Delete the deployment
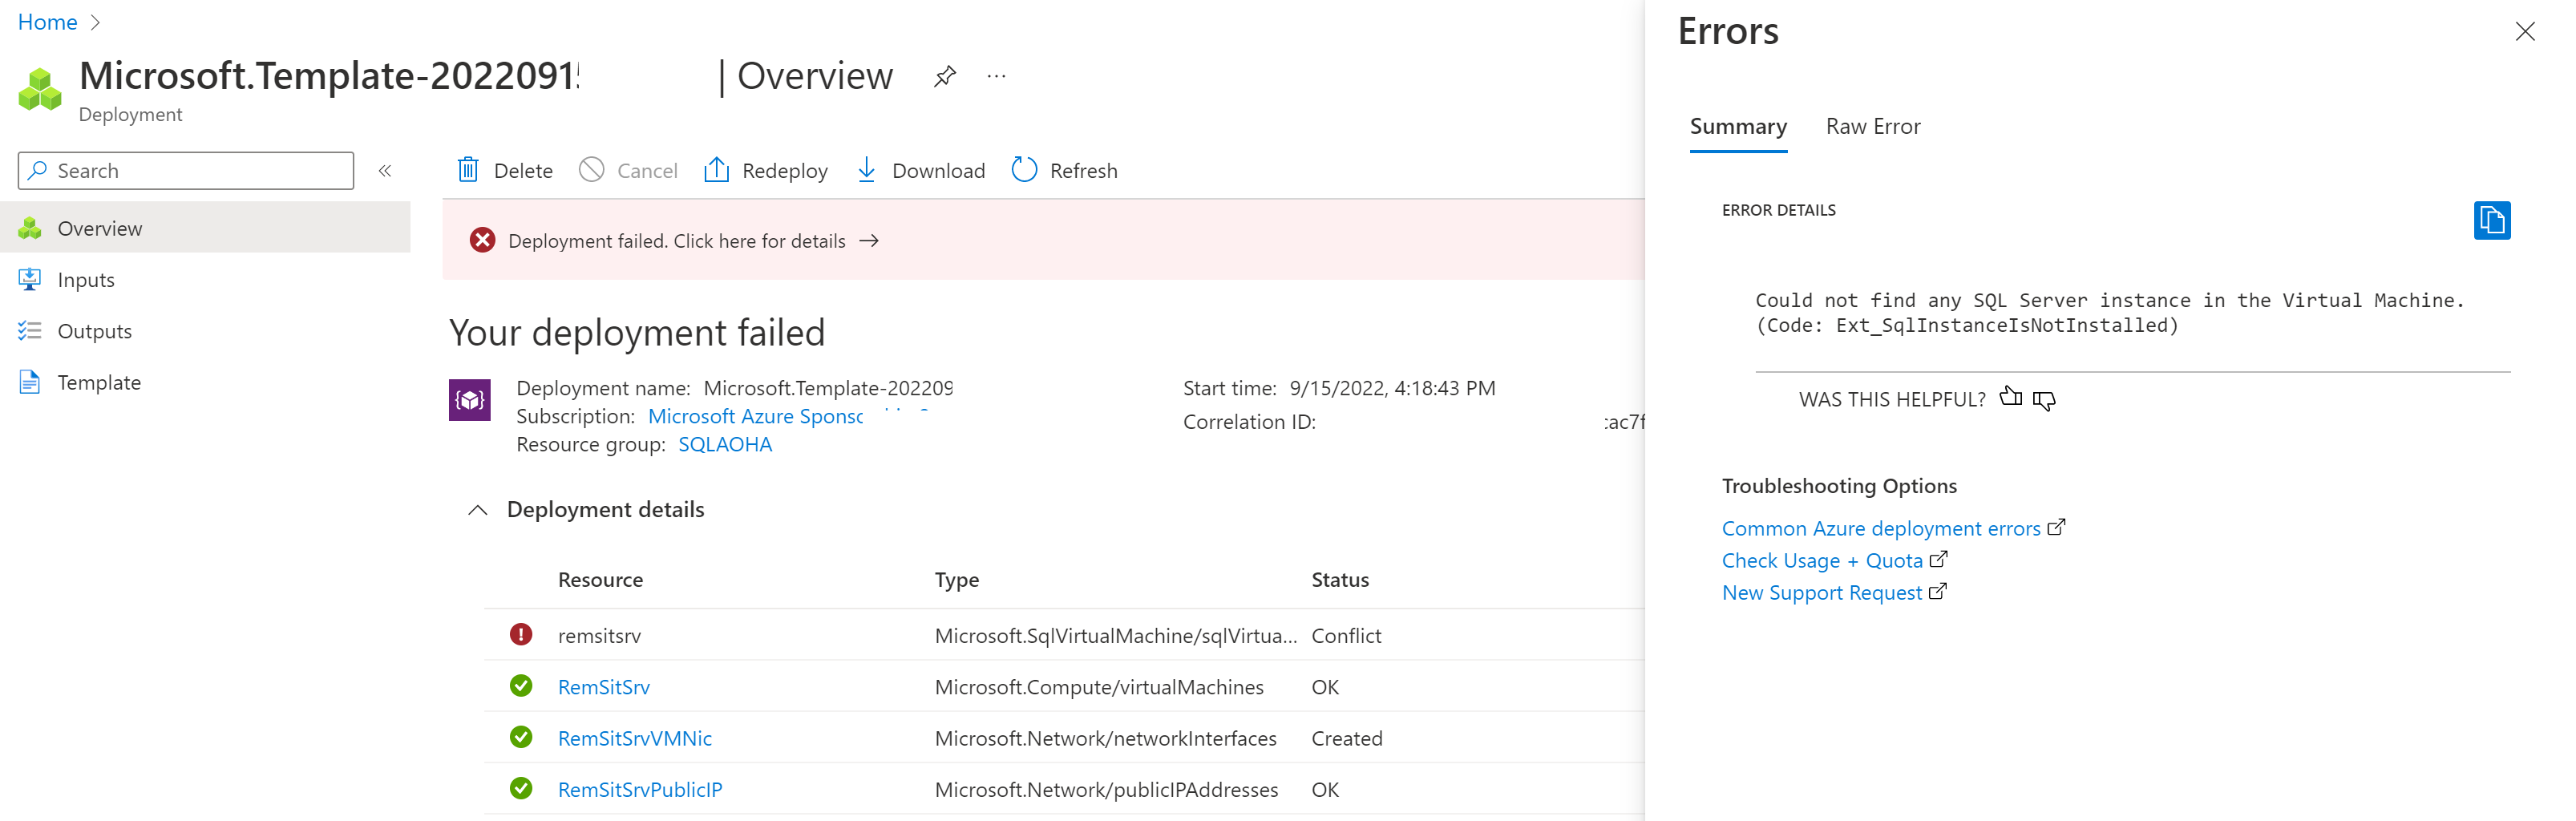Viewport: 2576px width, 821px height. 505,171
